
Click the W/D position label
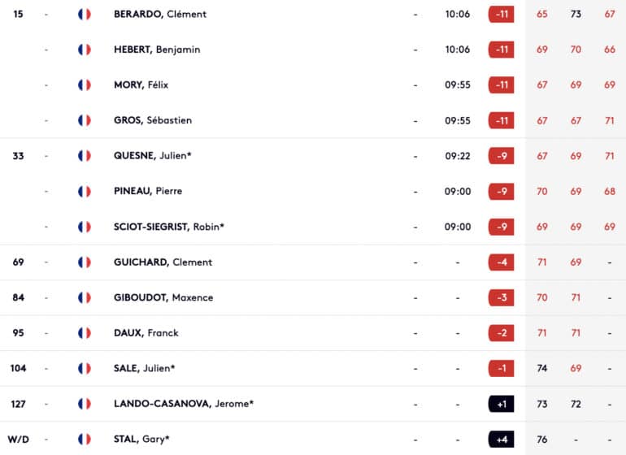[x=19, y=440]
